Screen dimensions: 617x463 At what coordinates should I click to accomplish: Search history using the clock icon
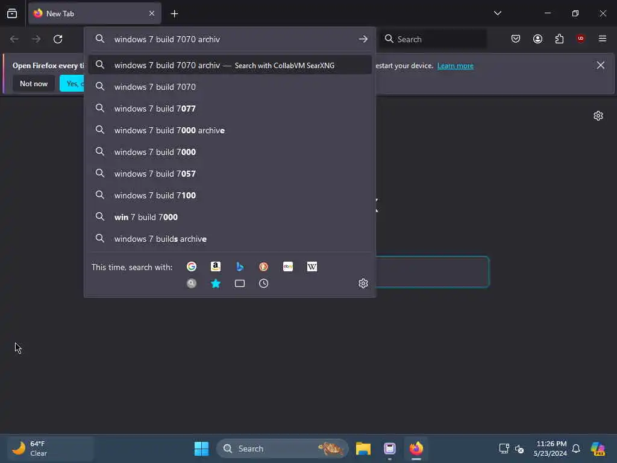(264, 283)
